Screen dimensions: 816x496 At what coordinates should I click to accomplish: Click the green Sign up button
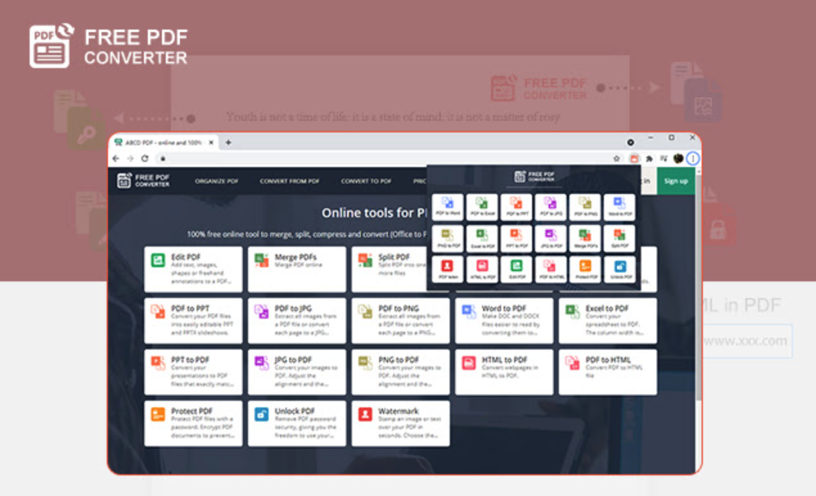point(676,181)
